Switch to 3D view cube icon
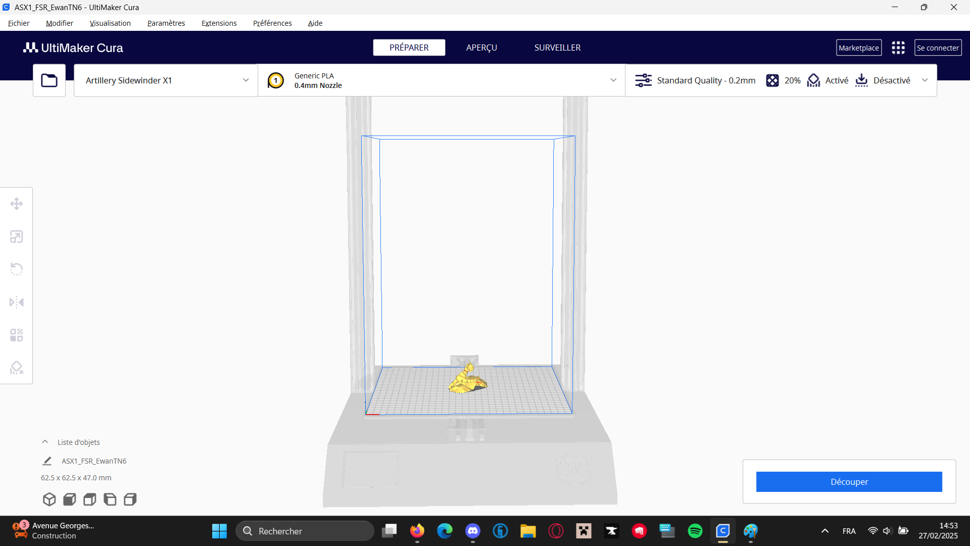Viewport: 970px width, 546px height. point(49,499)
